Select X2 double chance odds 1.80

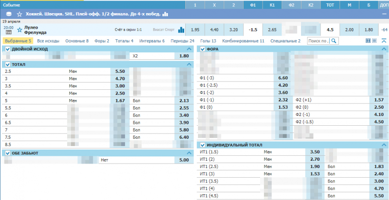(183, 56)
